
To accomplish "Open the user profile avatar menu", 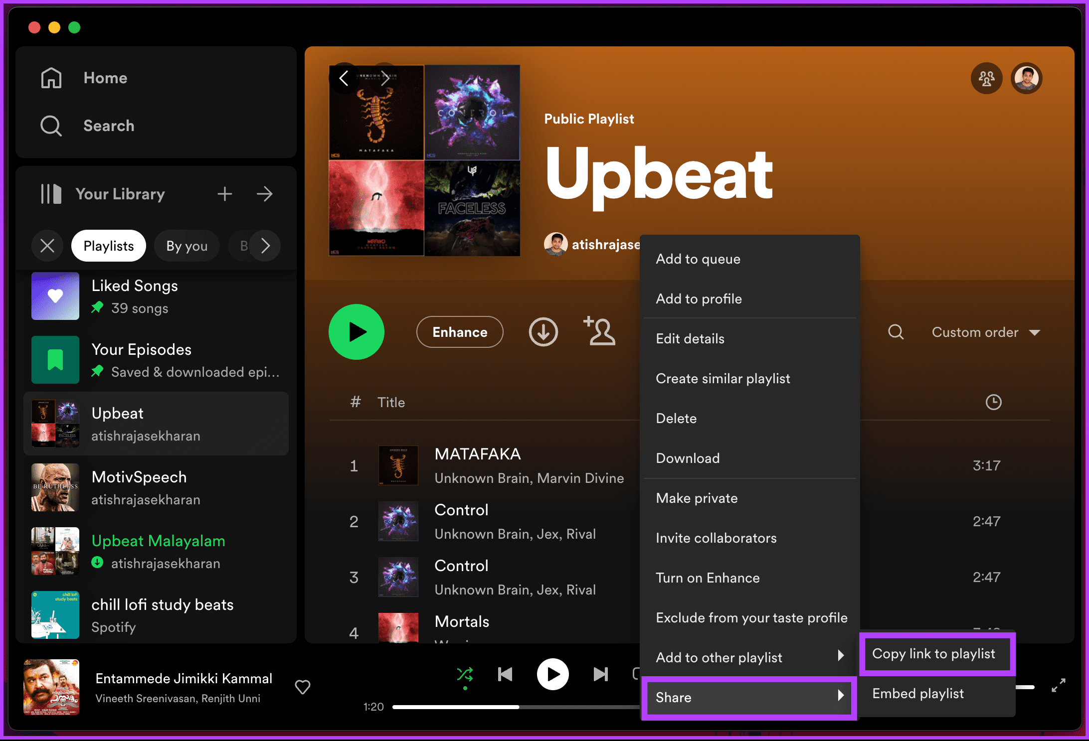I will (x=1027, y=78).
